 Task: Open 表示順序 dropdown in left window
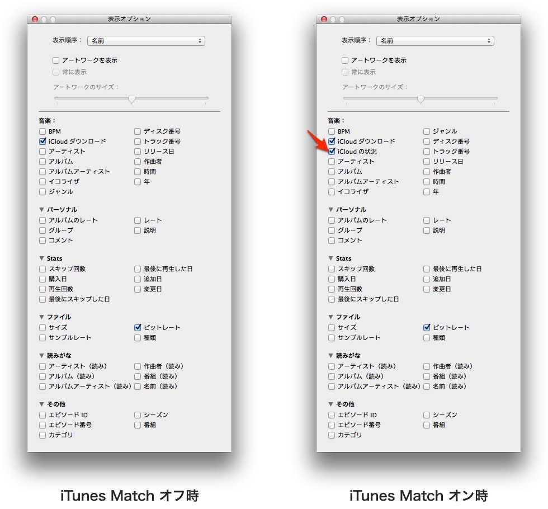click(x=146, y=40)
